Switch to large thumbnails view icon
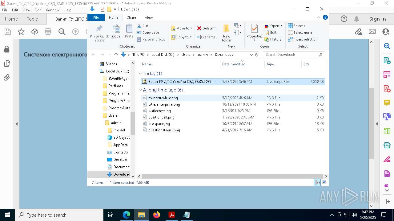This screenshot has height=221, width=394. (324, 183)
